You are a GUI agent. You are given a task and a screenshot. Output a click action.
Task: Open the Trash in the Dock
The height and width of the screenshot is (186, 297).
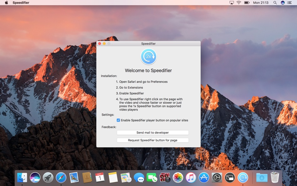click(x=275, y=178)
